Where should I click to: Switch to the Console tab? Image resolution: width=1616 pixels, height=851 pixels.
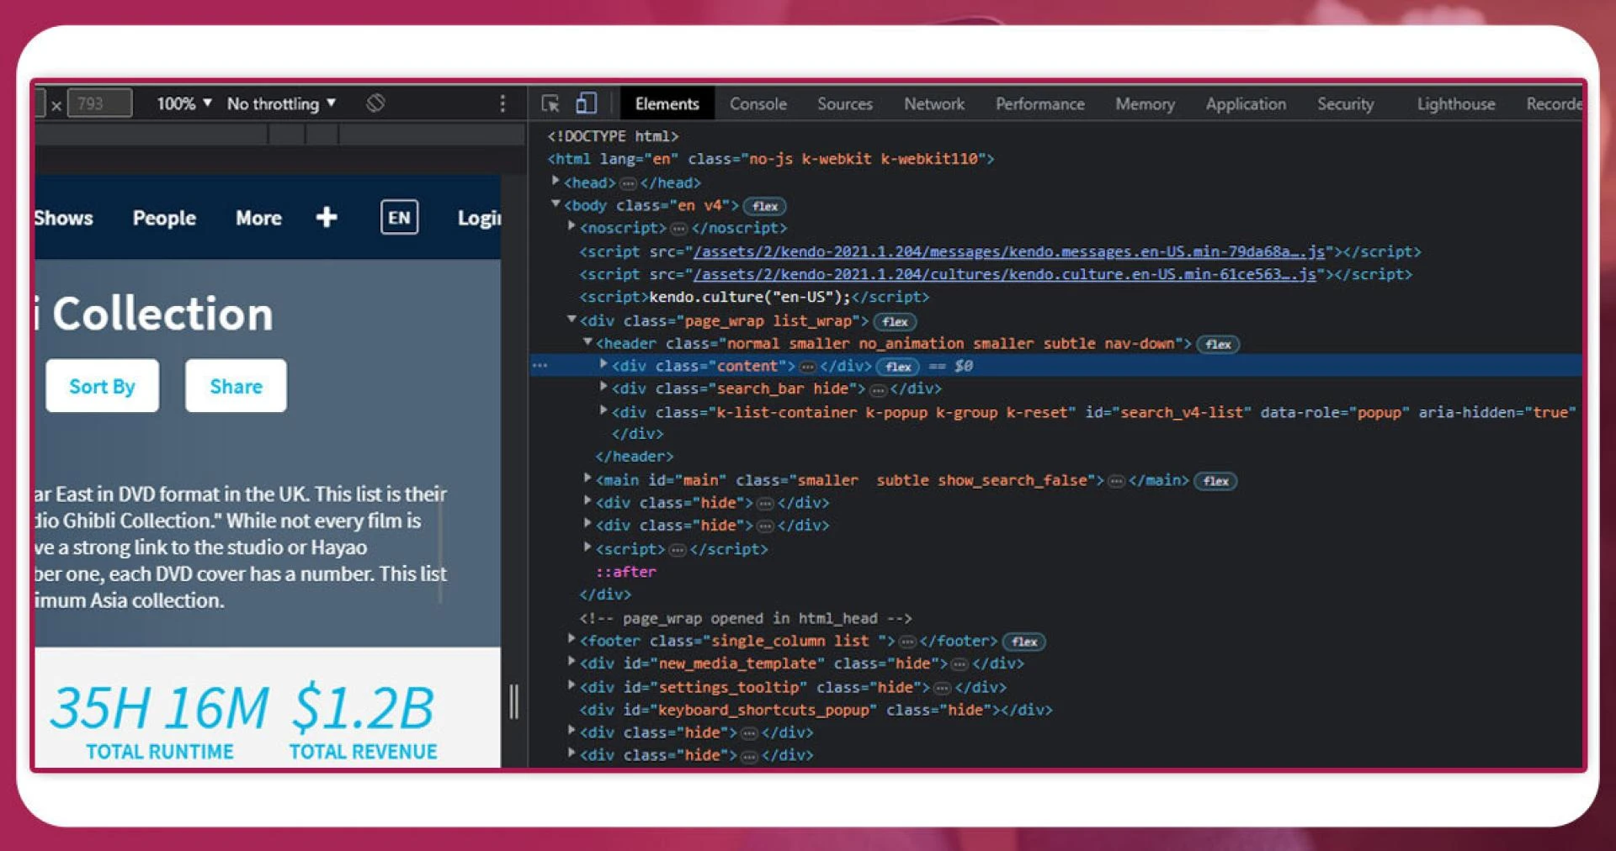click(x=757, y=103)
